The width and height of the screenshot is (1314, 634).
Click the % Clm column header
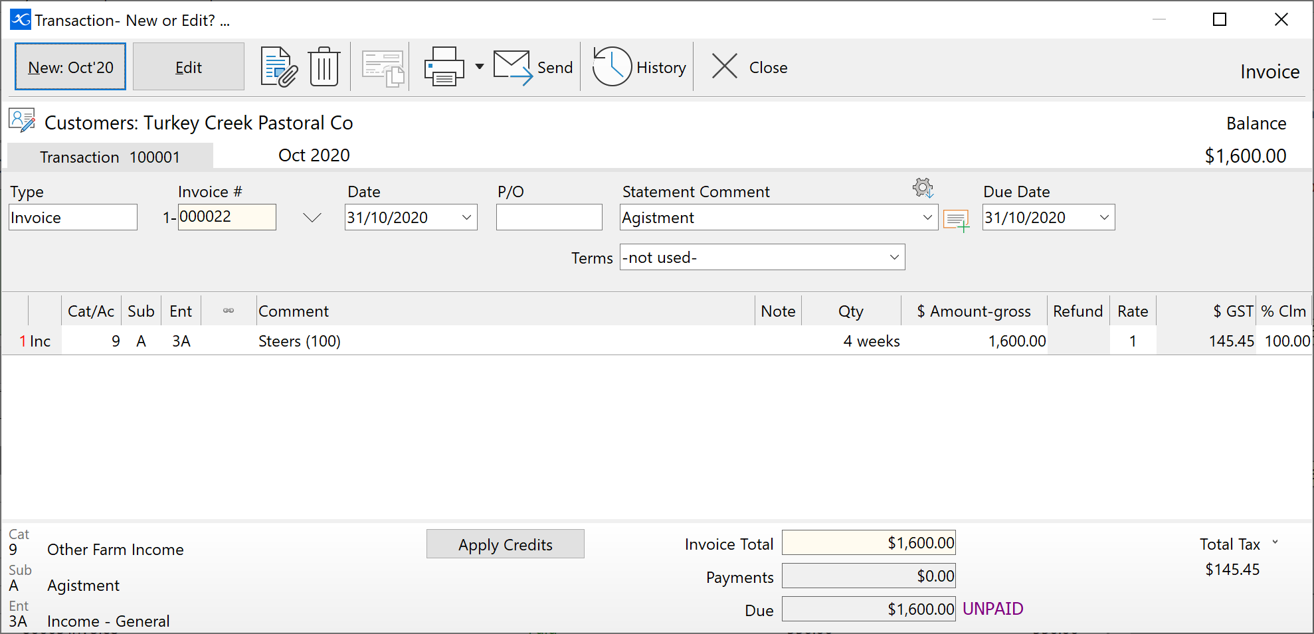pos(1284,311)
